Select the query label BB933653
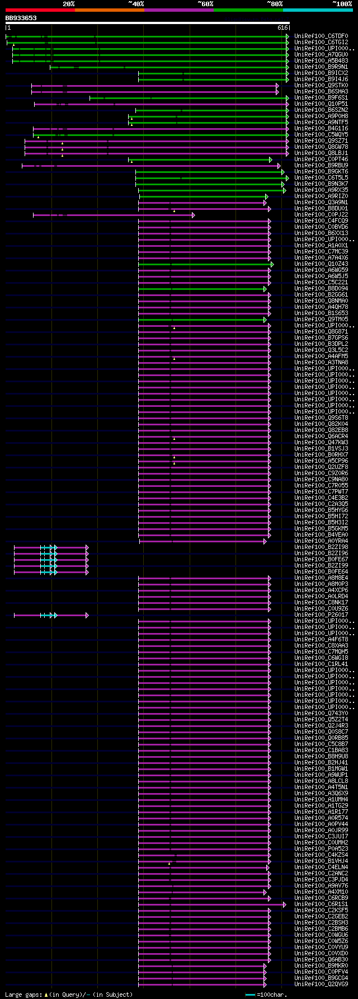Screen dimensions: 358x999 coord(21,18)
